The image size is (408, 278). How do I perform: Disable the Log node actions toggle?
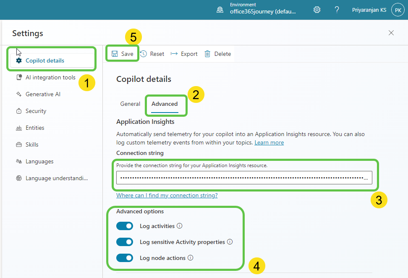pos(125,258)
